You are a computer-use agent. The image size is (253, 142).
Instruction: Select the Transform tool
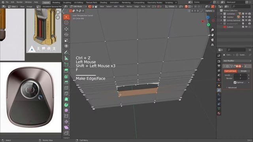tap(66, 46)
